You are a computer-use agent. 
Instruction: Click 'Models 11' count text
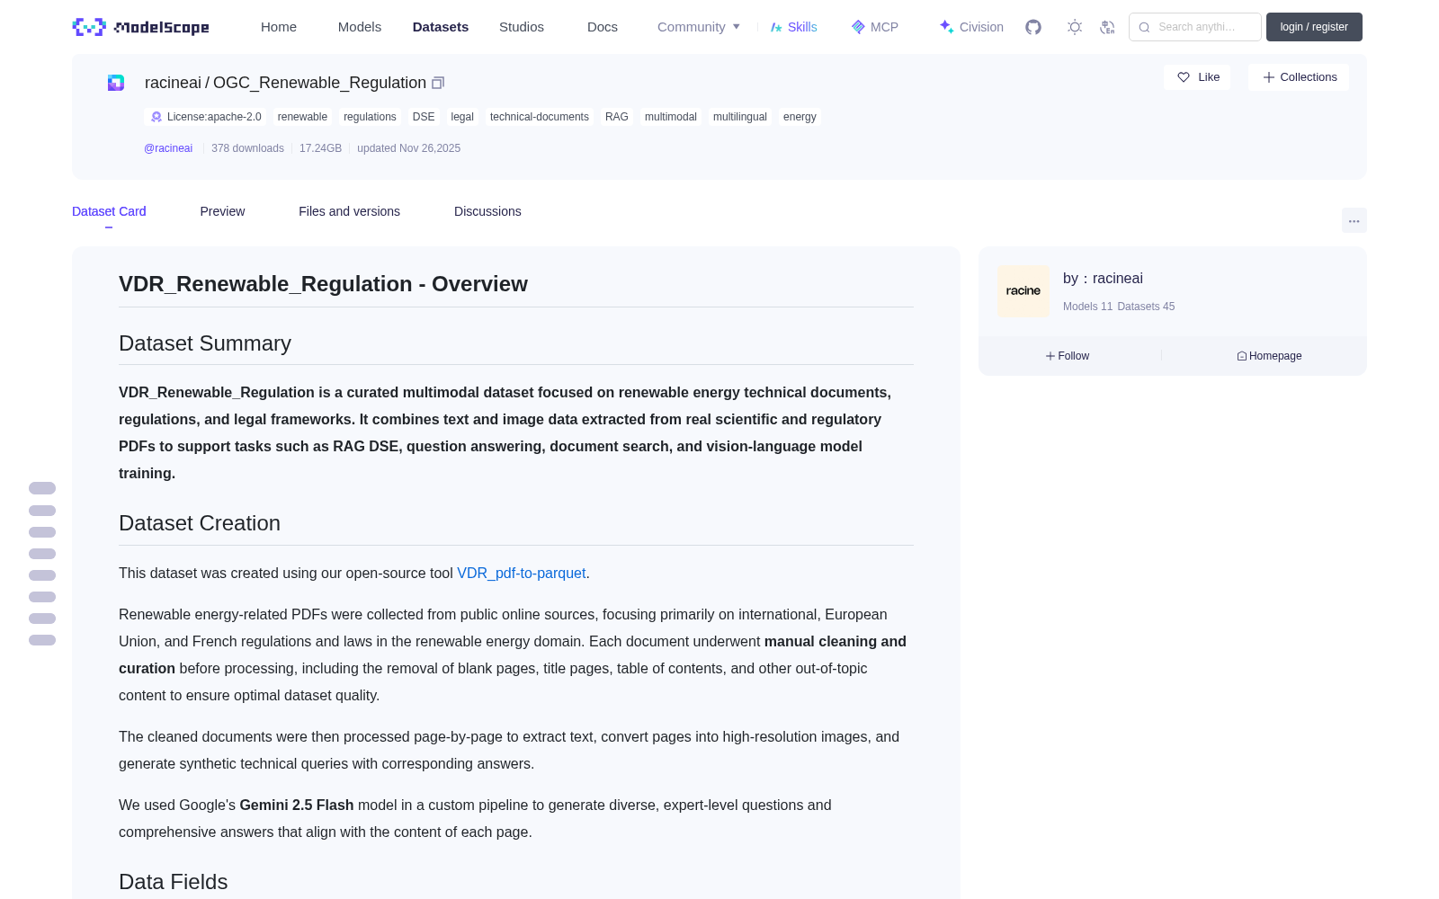point(1087,307)
